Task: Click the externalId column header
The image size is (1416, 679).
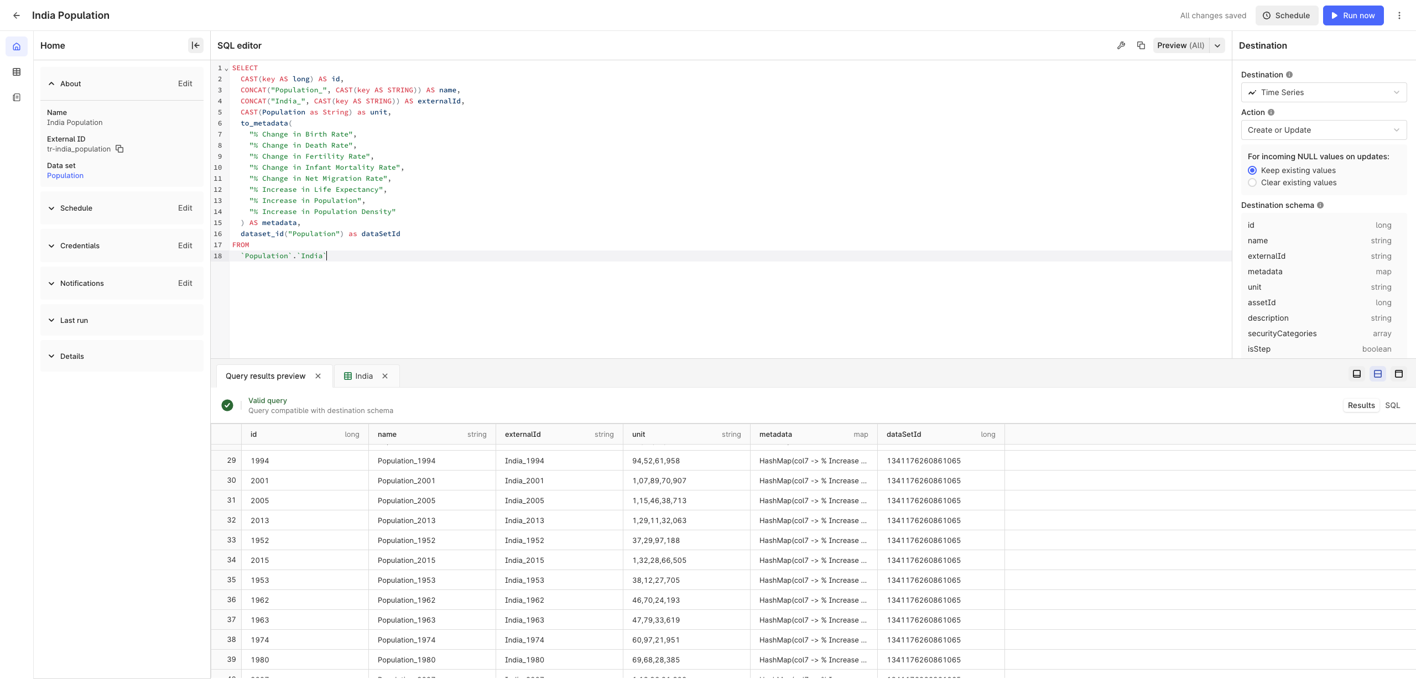Action: coord(559,434)
